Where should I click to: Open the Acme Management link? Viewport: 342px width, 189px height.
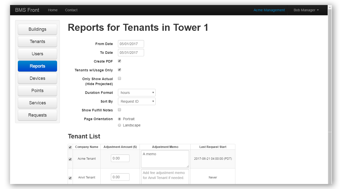pos(269,10)
